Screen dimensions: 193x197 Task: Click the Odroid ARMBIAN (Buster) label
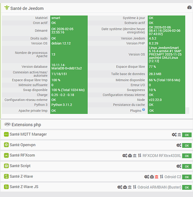coord(159,187)
